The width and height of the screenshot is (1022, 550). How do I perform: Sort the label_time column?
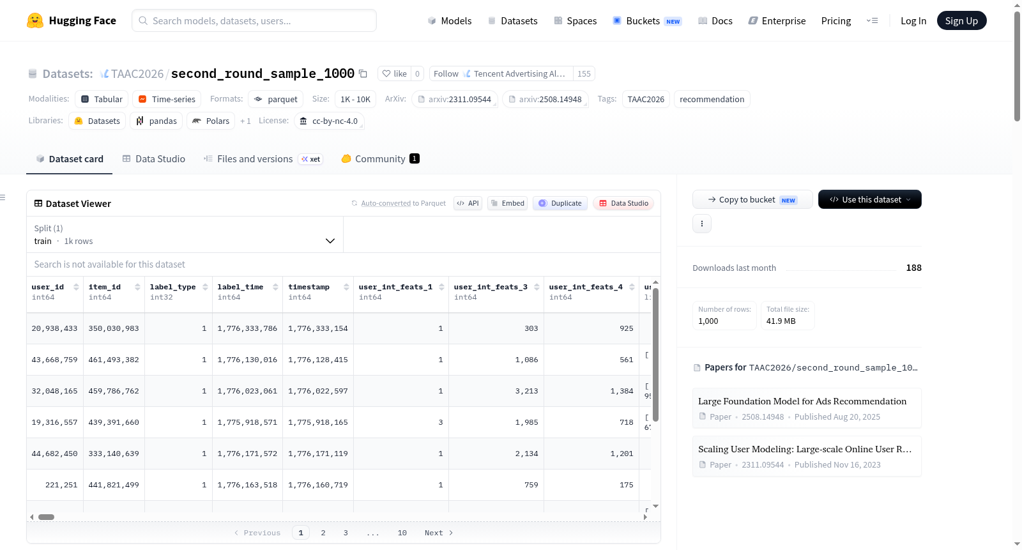275,287
